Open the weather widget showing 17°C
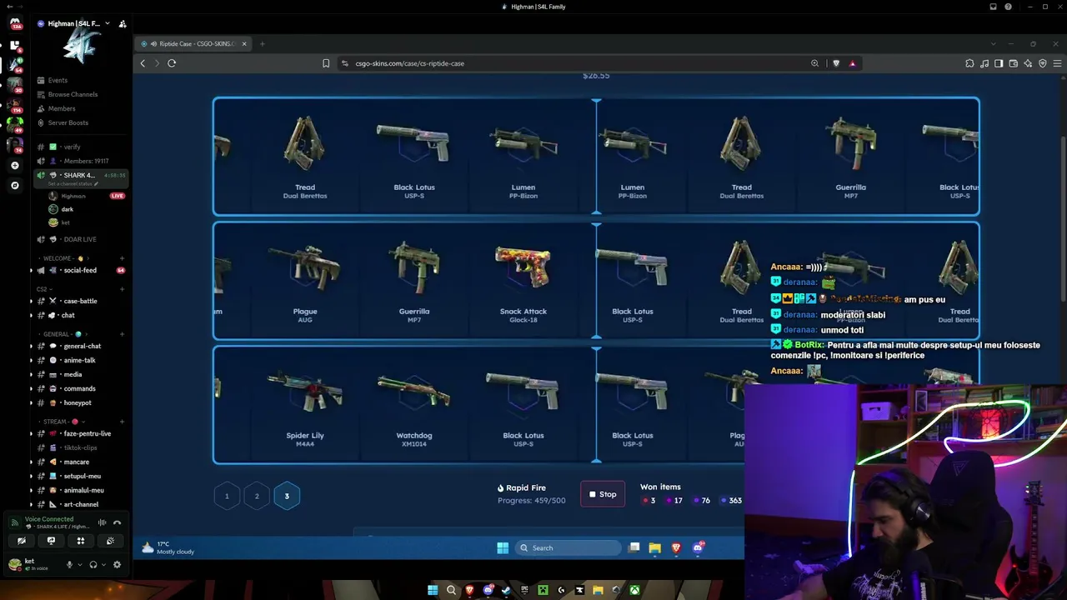This screenshot has width=1067, height=600. (x=168, y=547)
